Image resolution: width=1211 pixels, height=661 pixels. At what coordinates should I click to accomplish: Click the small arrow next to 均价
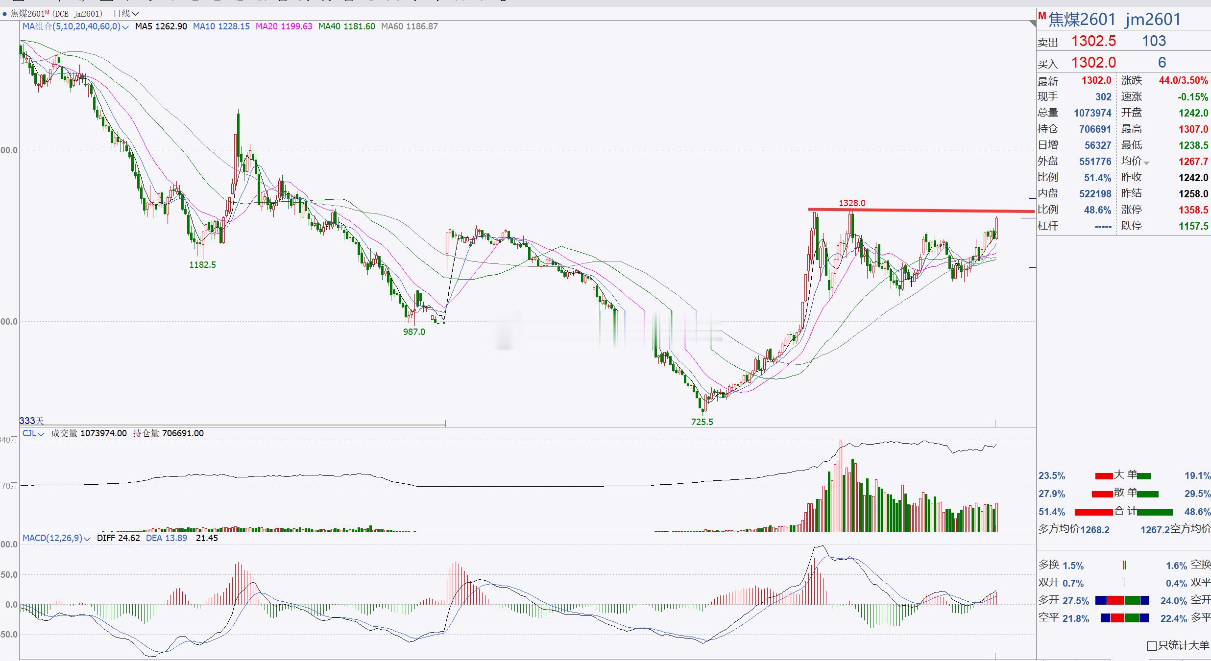(1146, 163)
